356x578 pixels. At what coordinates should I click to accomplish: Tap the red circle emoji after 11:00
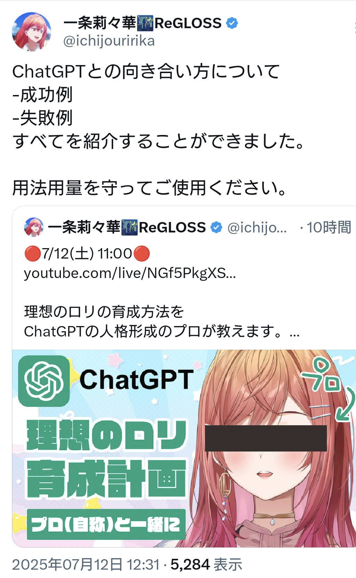(141, 254)
